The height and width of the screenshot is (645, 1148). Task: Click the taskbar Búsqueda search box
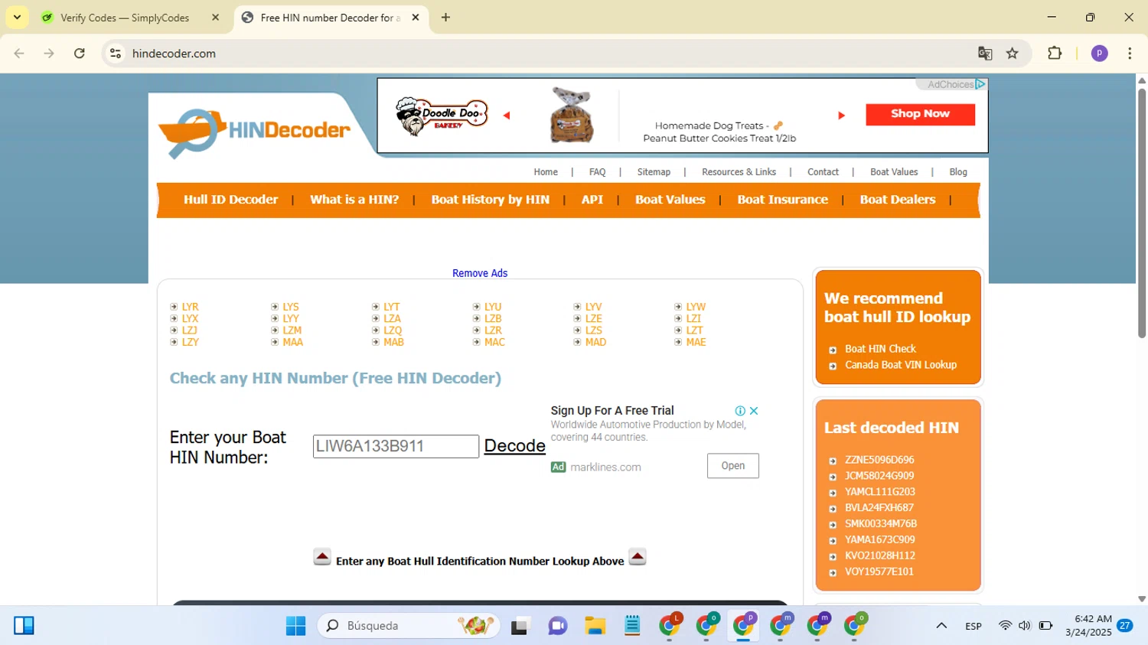(x=409, y=626)
